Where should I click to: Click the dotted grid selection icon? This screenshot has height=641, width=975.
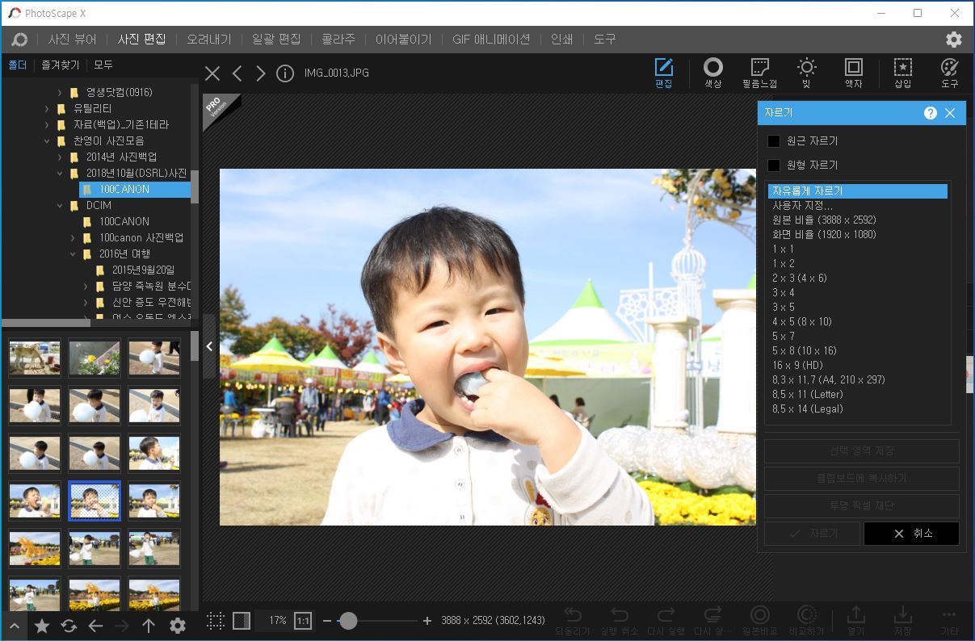(x=216, y=621)
